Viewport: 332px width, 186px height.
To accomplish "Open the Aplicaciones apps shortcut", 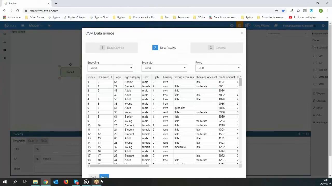I will click(x=12, y=17).
